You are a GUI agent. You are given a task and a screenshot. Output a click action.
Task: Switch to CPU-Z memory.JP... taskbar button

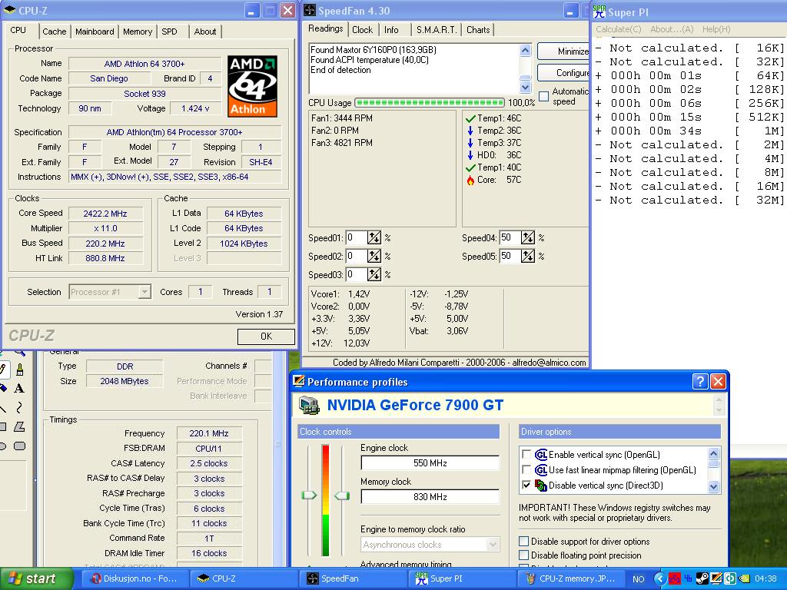pos(573,578)
